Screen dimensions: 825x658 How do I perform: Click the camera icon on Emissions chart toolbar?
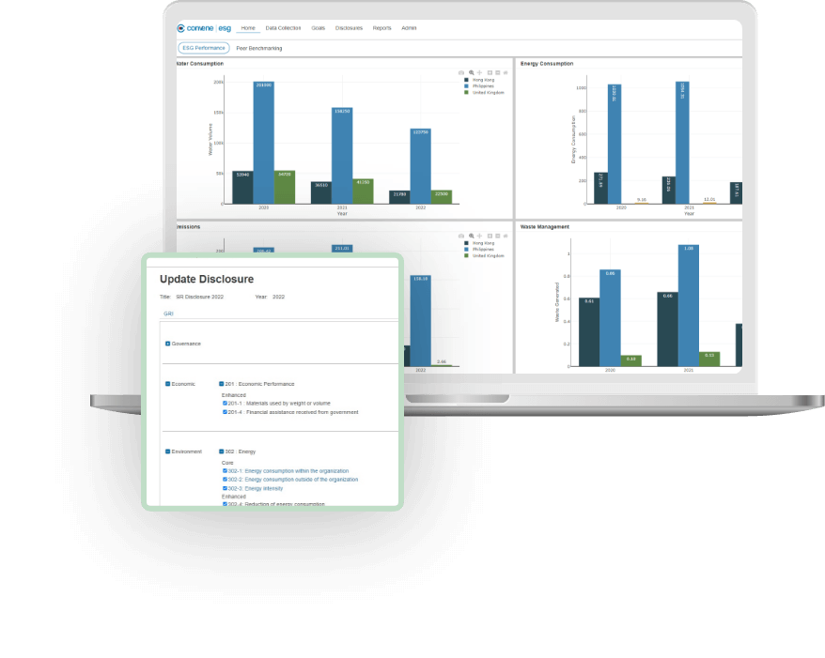click(461, 235)
